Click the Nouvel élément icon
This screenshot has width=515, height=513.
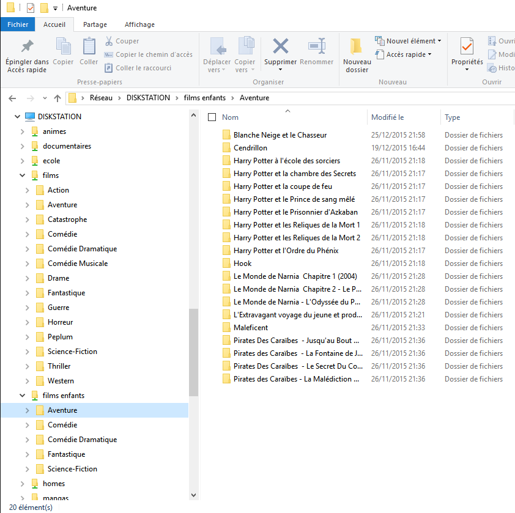click(x=380, y=41)
